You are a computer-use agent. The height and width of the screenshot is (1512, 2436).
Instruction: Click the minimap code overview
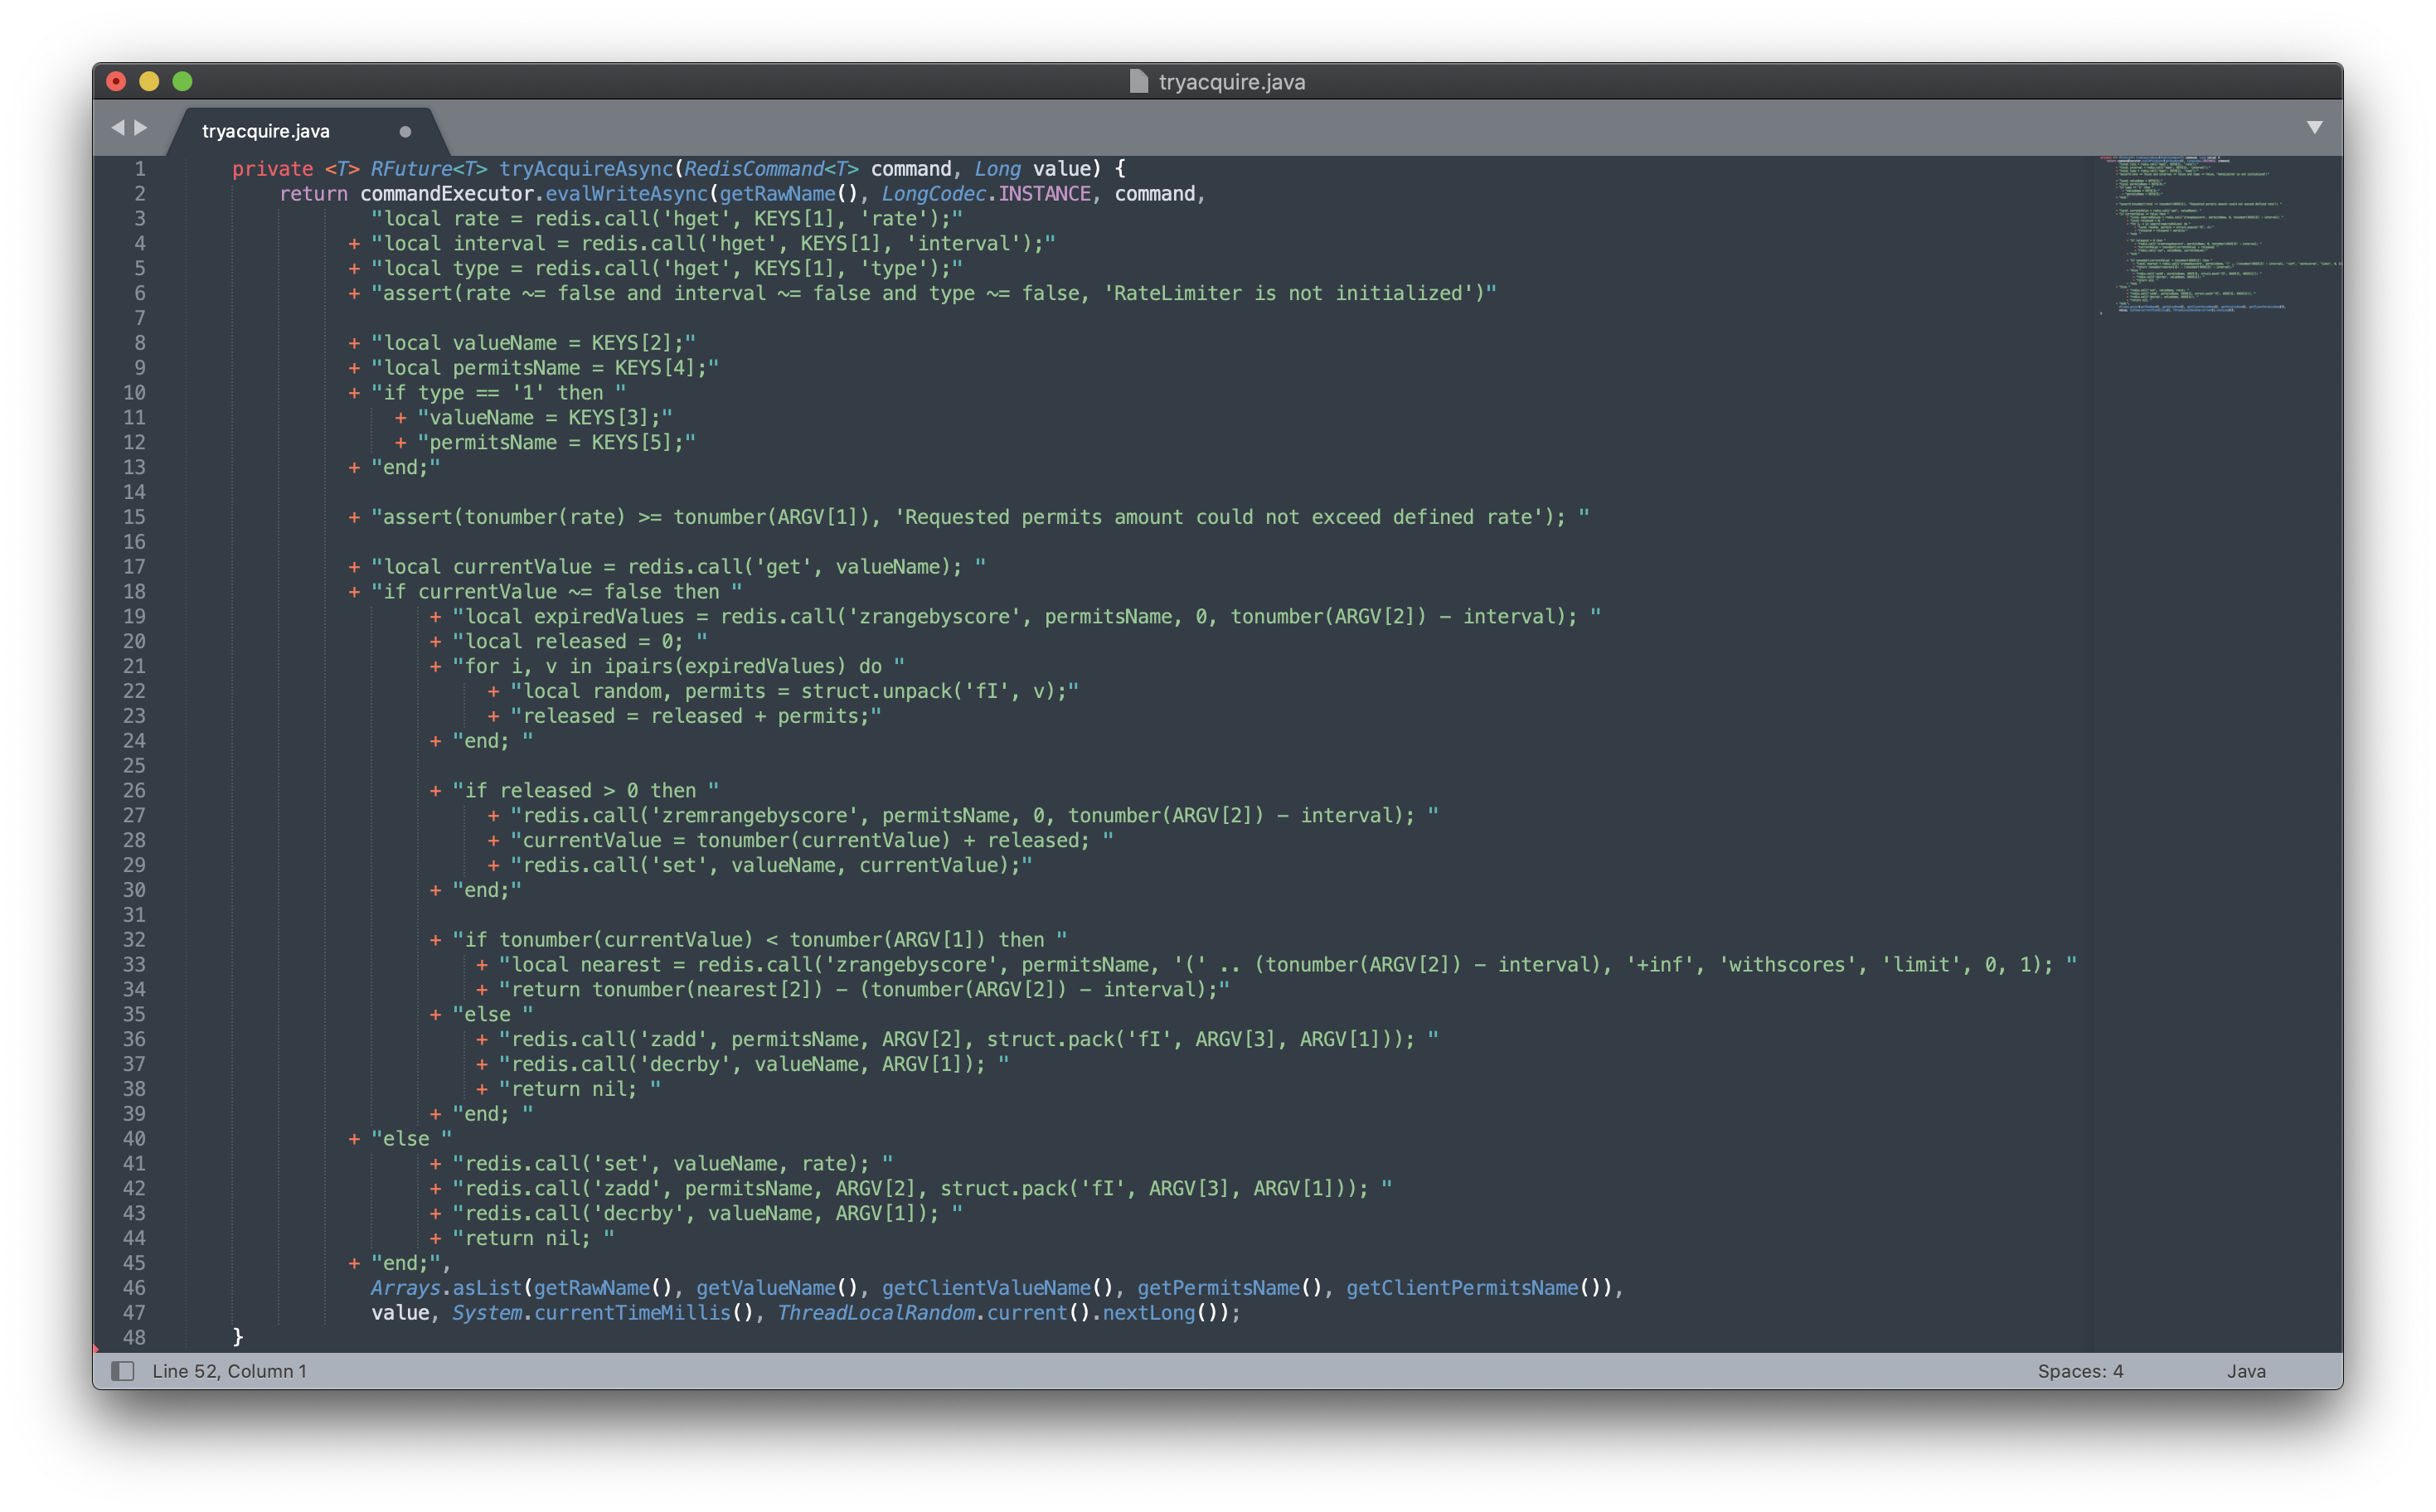(x=2218, y=235)
